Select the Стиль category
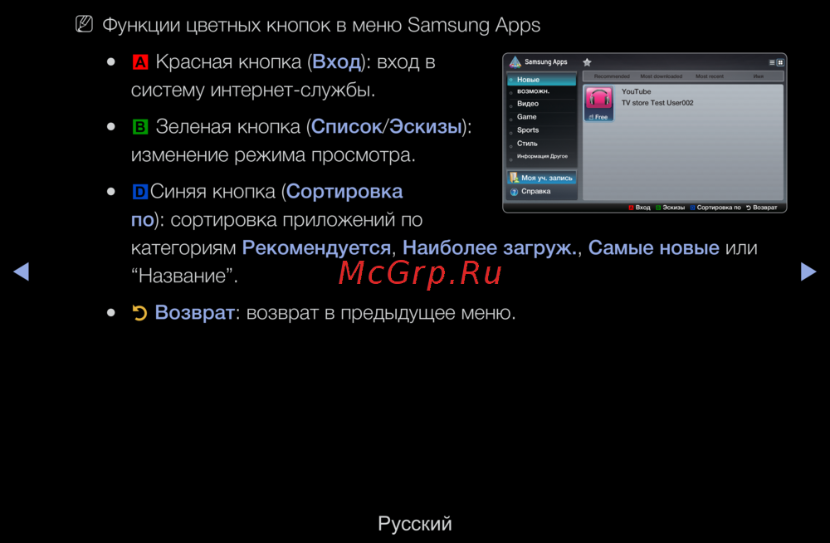The image size is (830, 543). [527, 144]
